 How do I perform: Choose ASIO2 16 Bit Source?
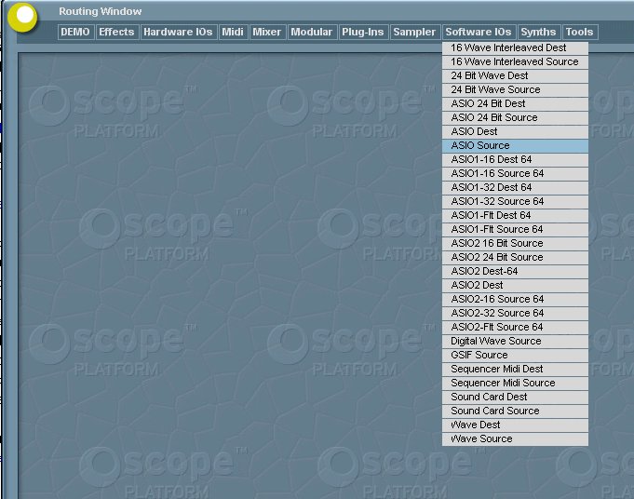pos(515,243)
